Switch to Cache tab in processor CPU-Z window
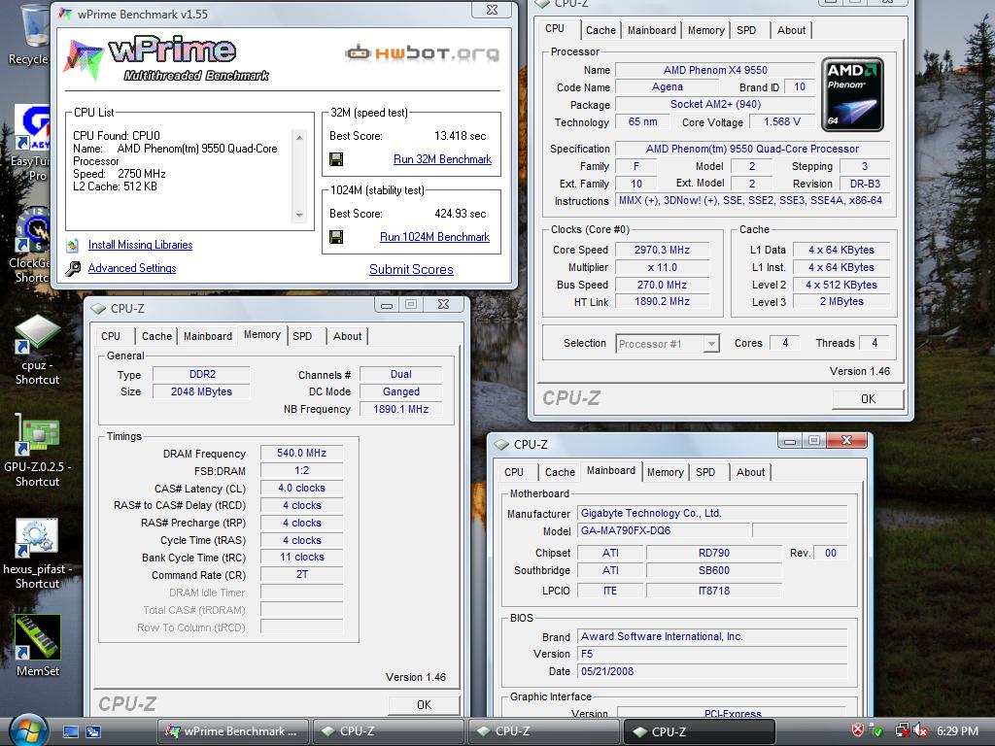Viewport: 995px width, 746px height. [x=600, y=30]
